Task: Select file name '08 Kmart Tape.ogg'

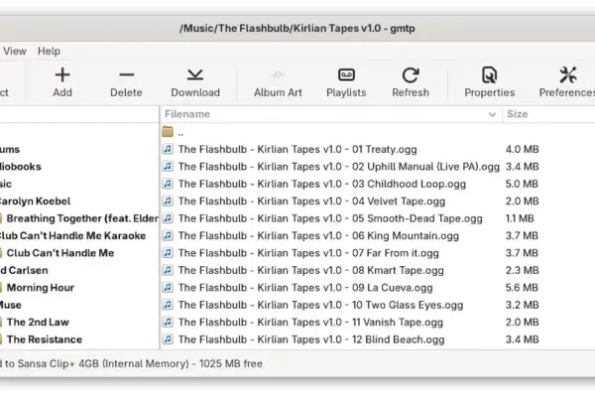Action: click(310, 271)
